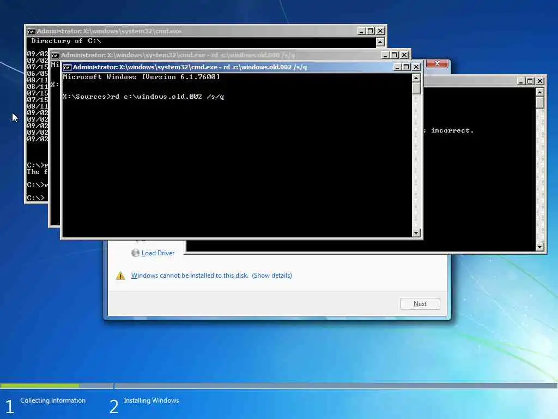Click the Load Driver disc icon

135,253
